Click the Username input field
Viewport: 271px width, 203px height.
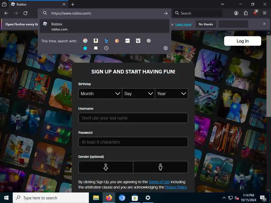click(133, 118)
